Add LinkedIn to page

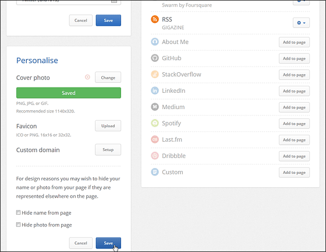[294, 91]
